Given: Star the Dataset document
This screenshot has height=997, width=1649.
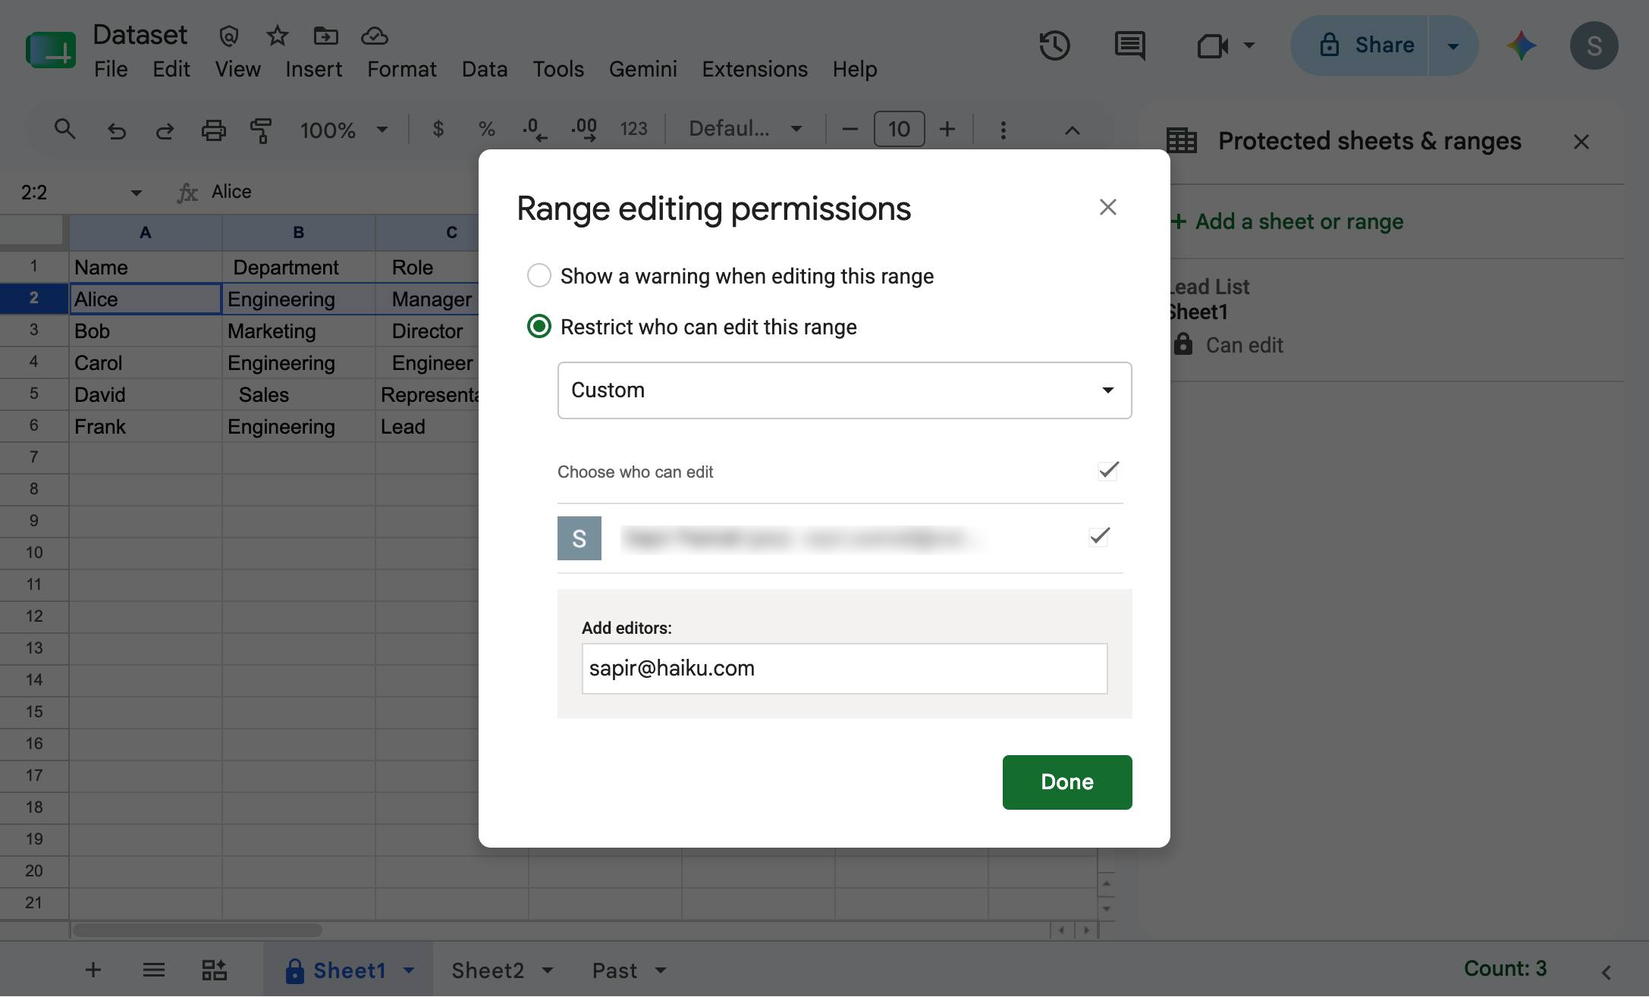Looking at the screenshot, I should point(278,36).
